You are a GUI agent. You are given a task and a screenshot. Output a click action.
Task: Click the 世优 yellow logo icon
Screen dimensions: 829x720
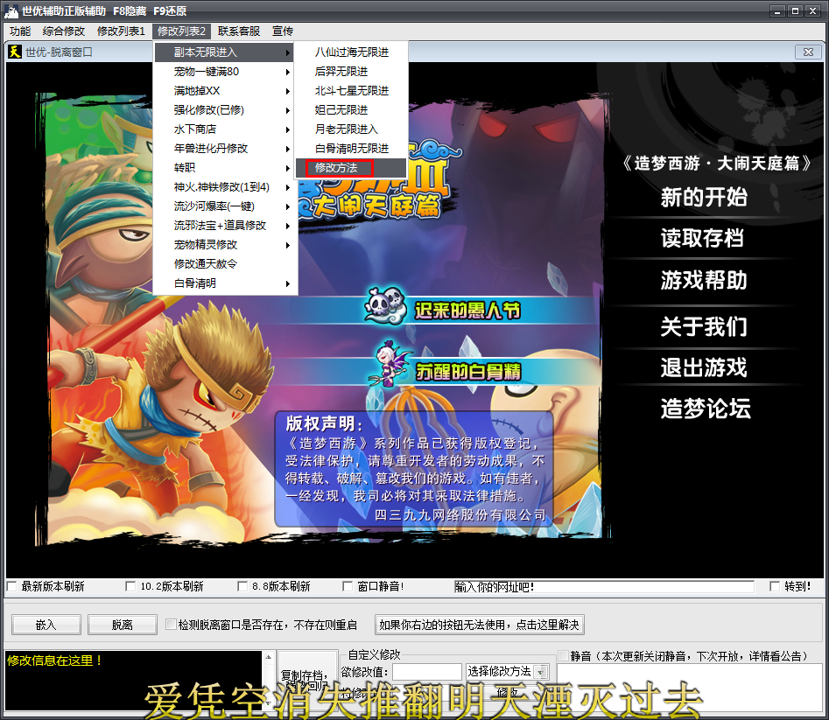15,52
